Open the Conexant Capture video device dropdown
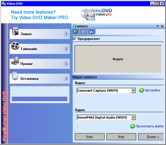 (x=133, y=91)
